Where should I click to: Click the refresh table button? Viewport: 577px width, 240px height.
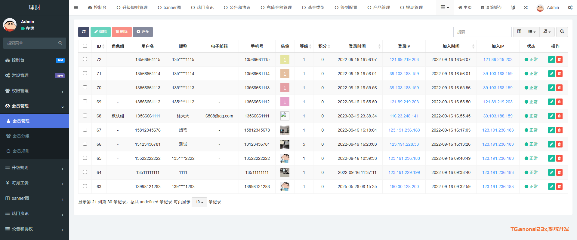84,32
